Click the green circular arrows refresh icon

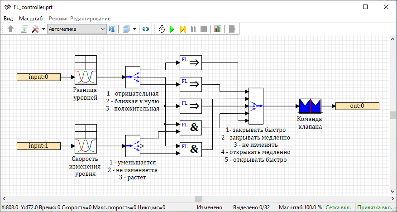click(146, 29)
